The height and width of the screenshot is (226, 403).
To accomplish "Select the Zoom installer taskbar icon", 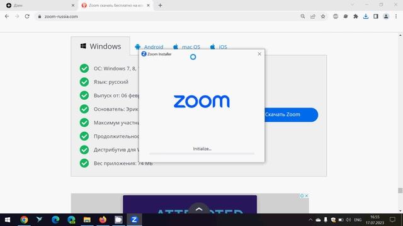I will (134, 220).
